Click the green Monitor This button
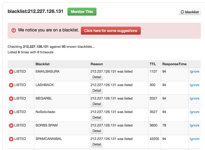This screenshot has width=205, height=150. [x=82, y=12]
